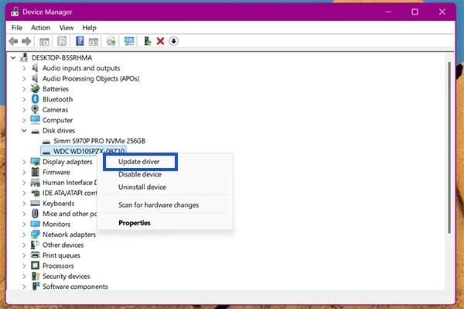464x309 pixels.
Task: Open the File menu
Action: [16, 28]
